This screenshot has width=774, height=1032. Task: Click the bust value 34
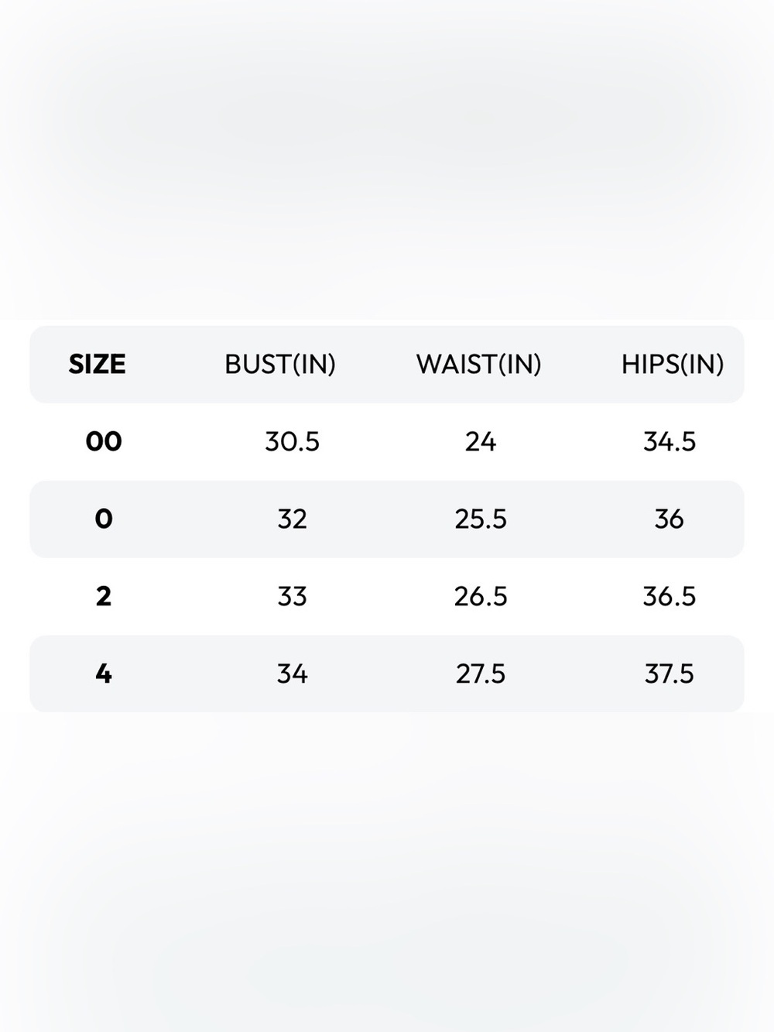pyautogui.click(x=293, y=674)
